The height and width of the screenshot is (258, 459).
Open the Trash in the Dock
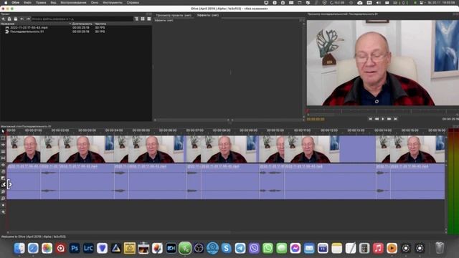point(440,248)
